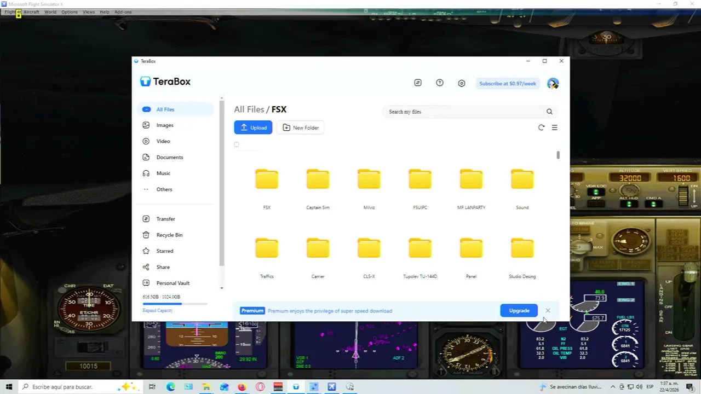Open Flight Simulator Add-ons menu
The height and width of the screenshot is (394, 701).
pyautogui.click(x=123, y=12)
